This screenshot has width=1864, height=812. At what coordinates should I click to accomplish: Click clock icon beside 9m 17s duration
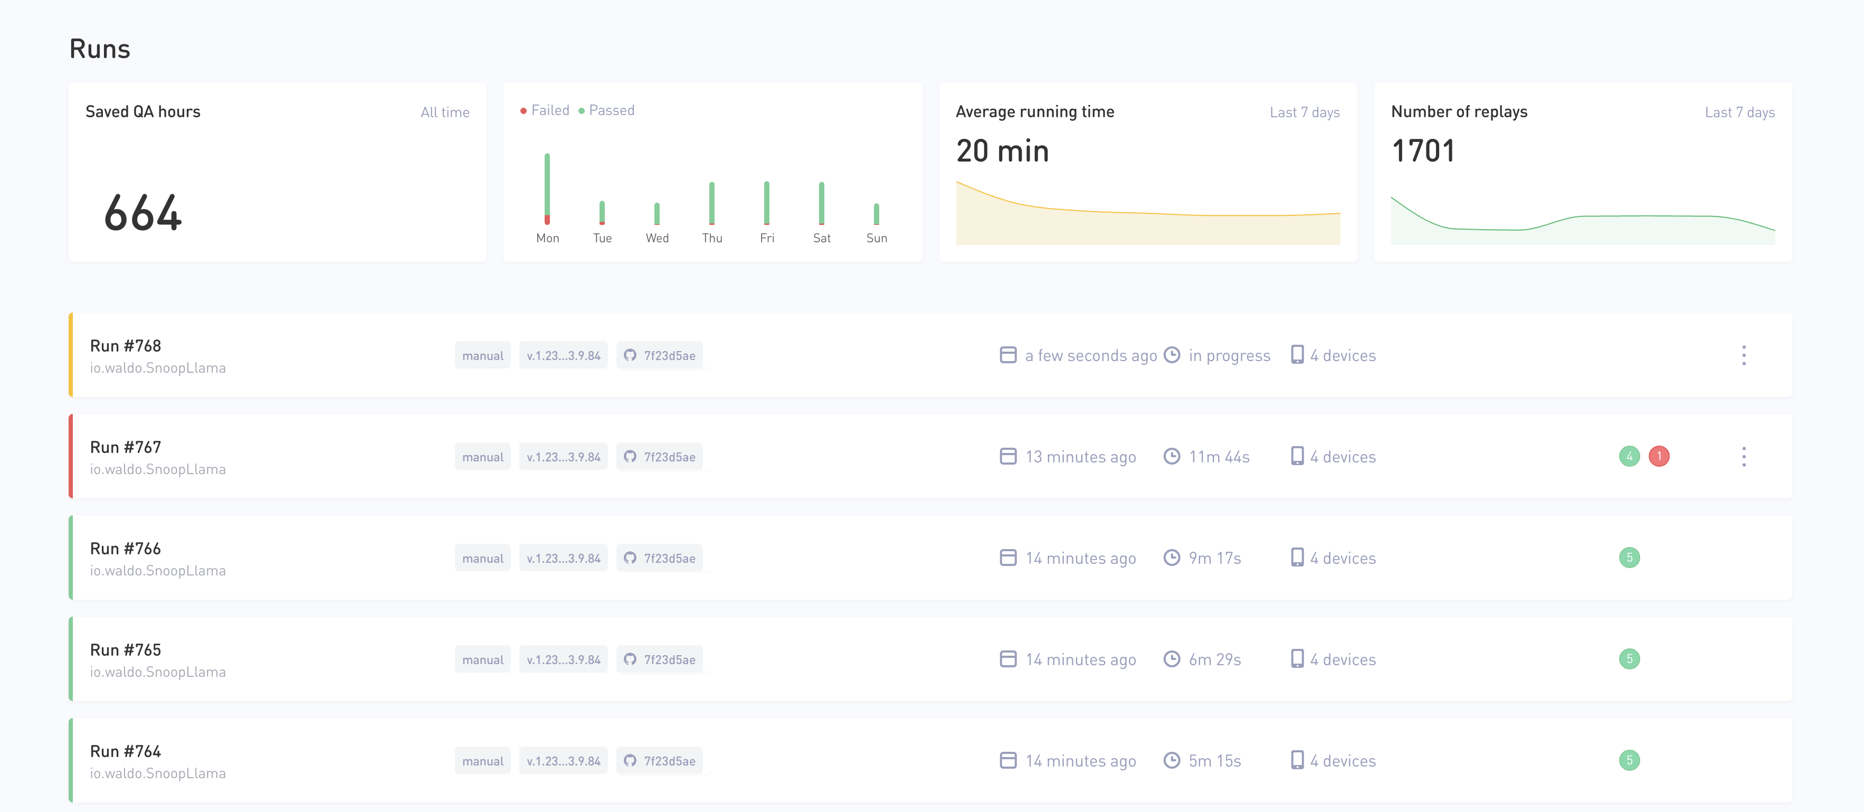point(1172,558)
